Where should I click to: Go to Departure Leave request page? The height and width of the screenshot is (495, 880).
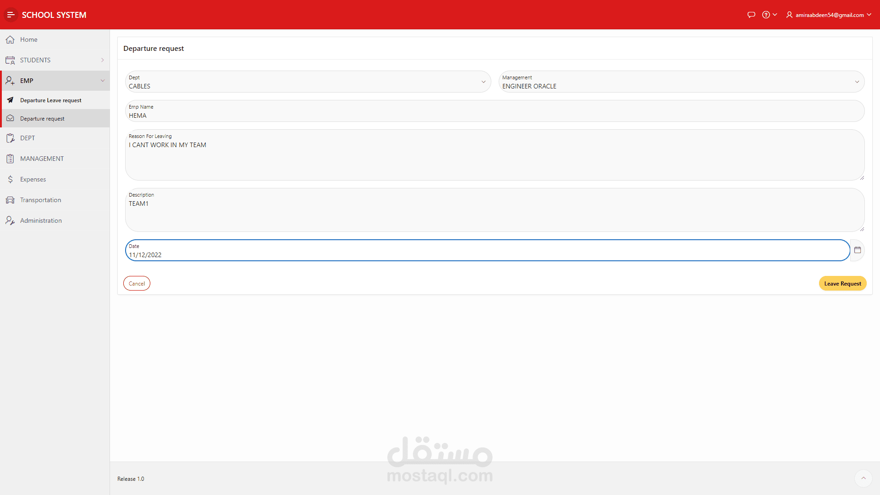50,100
